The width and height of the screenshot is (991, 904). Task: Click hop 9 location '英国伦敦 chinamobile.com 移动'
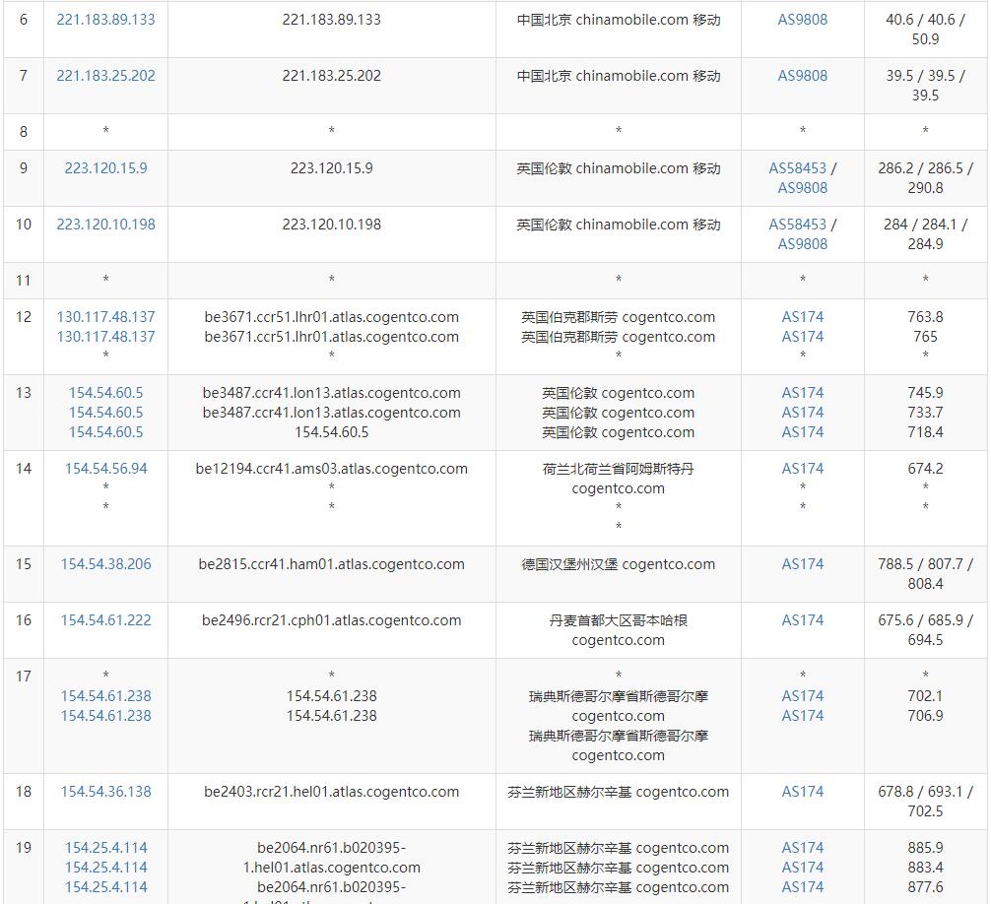coord(618,168)
